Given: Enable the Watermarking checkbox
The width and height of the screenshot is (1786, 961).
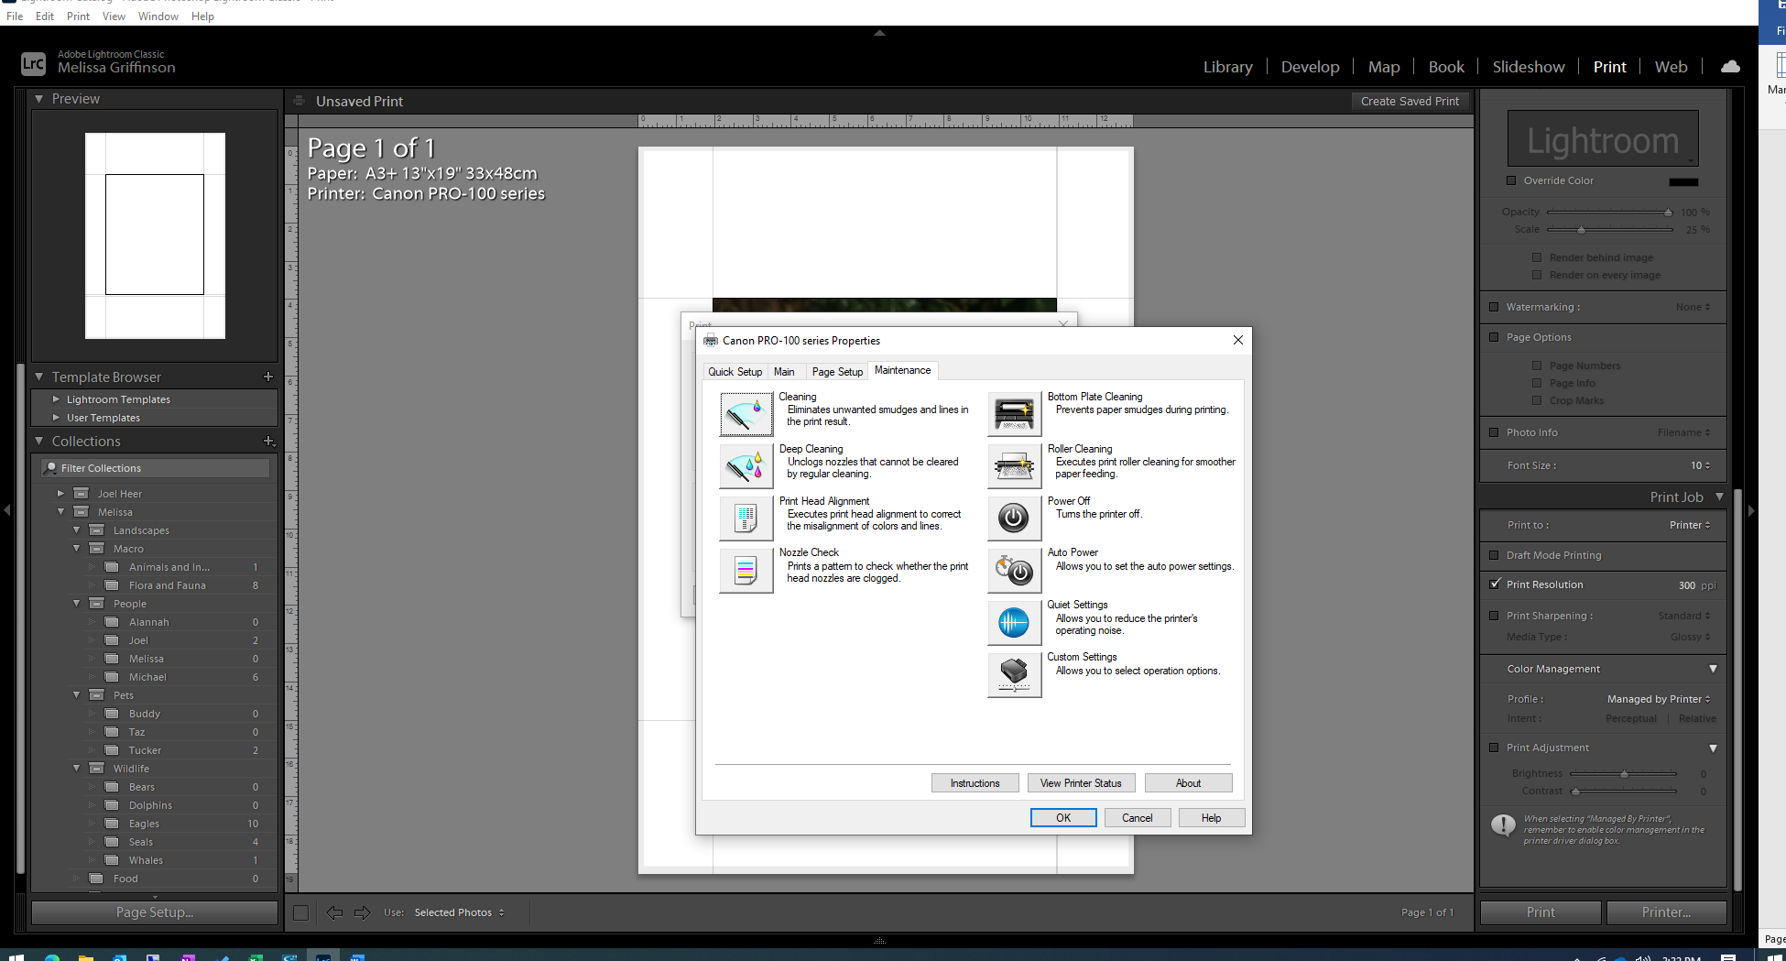Looking at the screenshot, I should [1495, 307].
